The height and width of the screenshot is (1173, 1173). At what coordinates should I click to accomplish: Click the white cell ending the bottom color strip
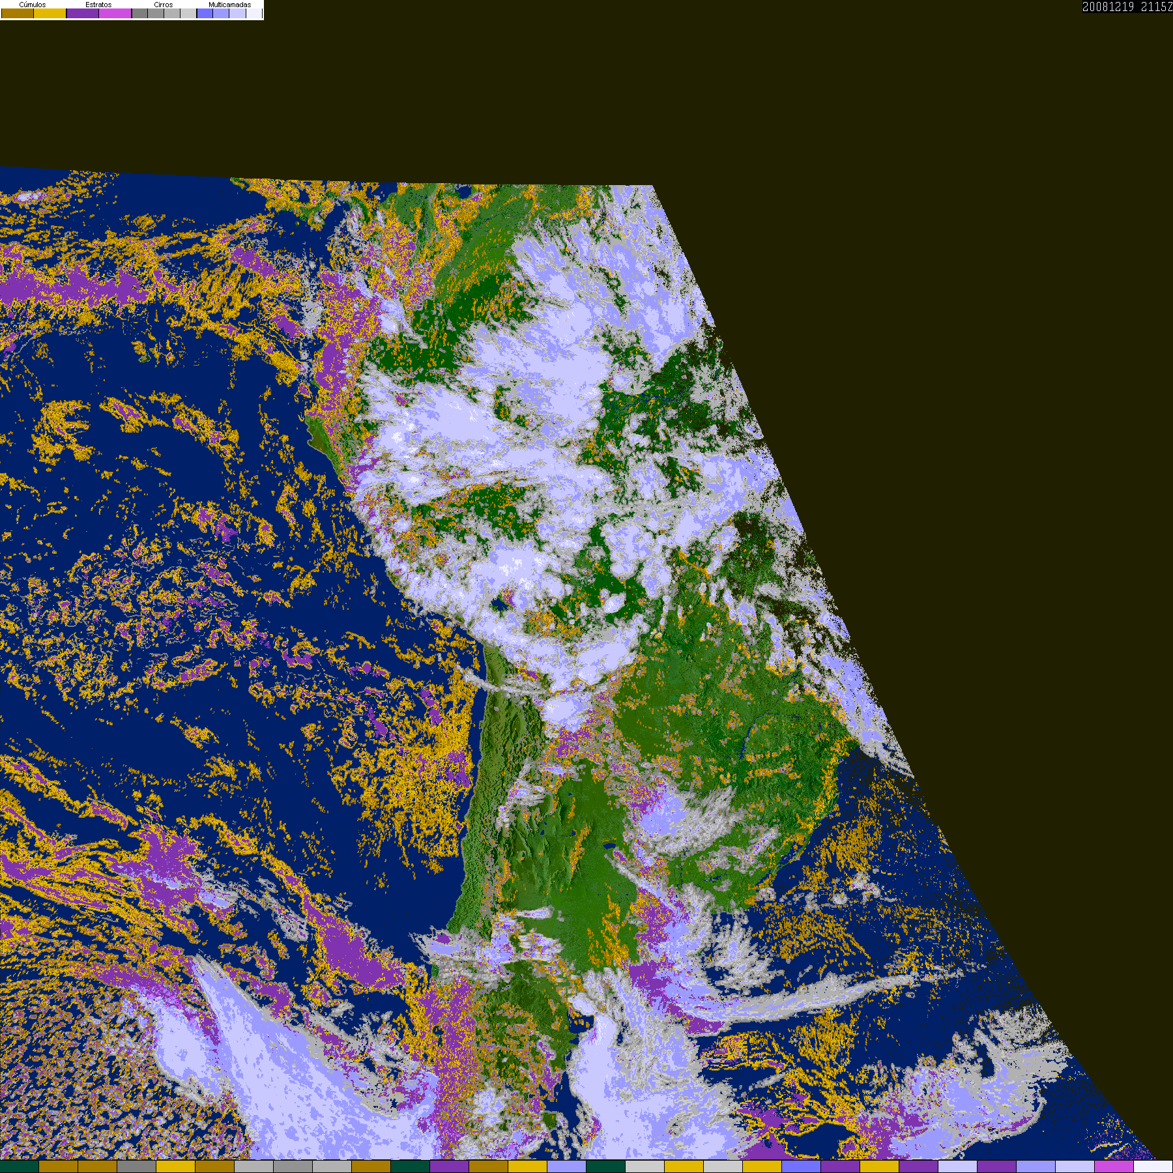pyautogui.click(x=1153, y=1166)
